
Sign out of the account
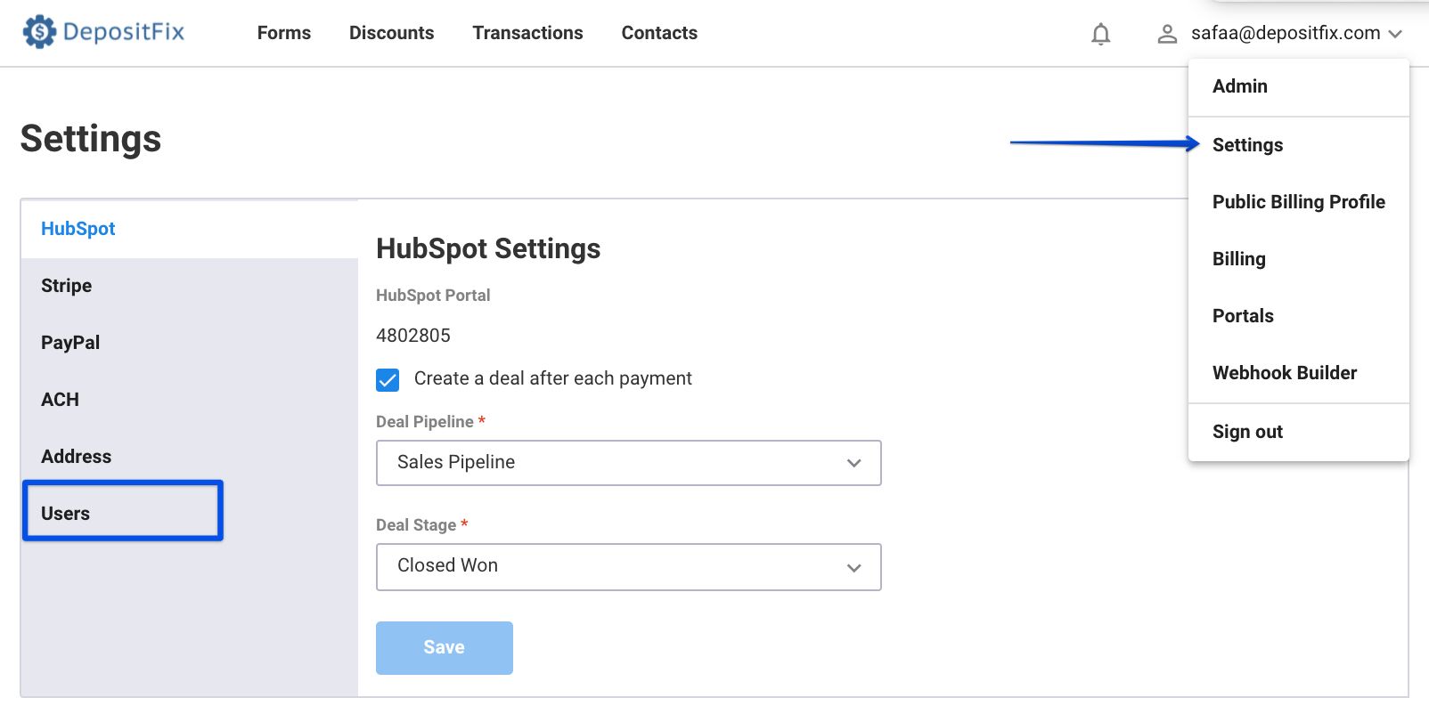1299,432
